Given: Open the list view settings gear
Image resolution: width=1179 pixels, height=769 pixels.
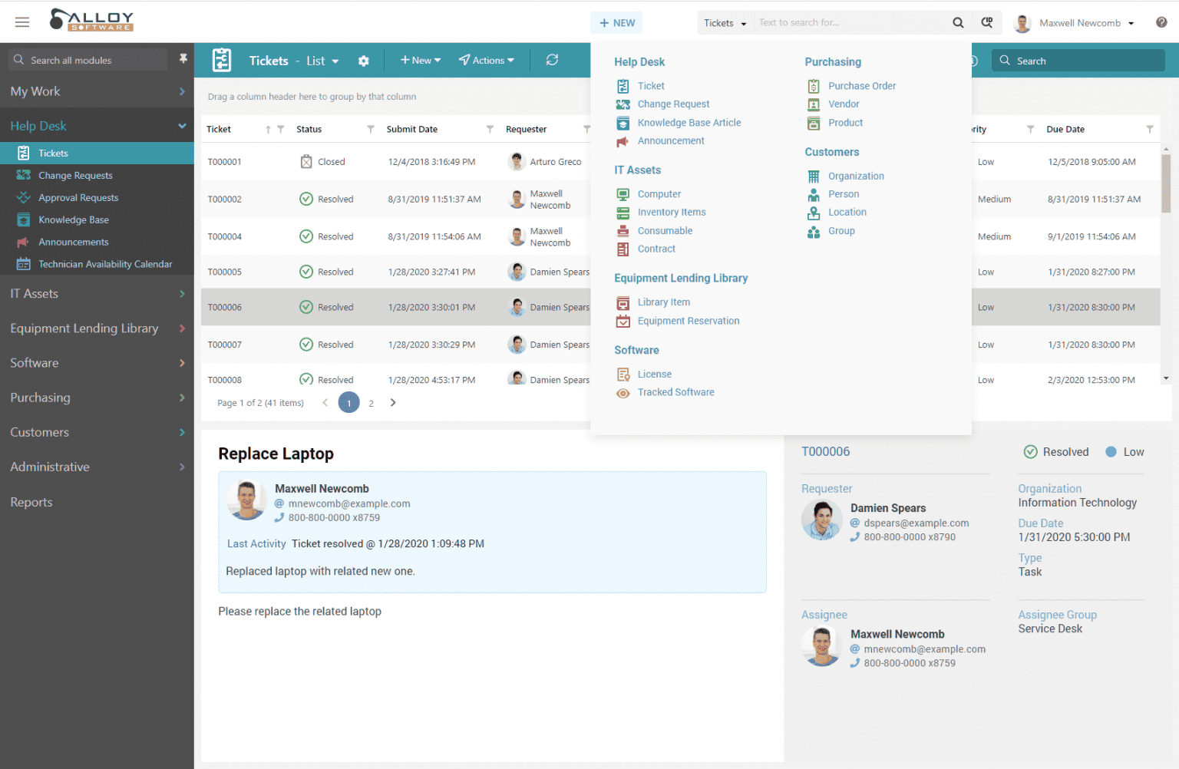Looking at the screenshot, I should [x=363, y=60].
